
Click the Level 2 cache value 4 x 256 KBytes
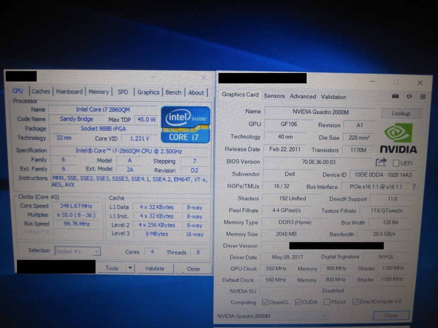157,225
